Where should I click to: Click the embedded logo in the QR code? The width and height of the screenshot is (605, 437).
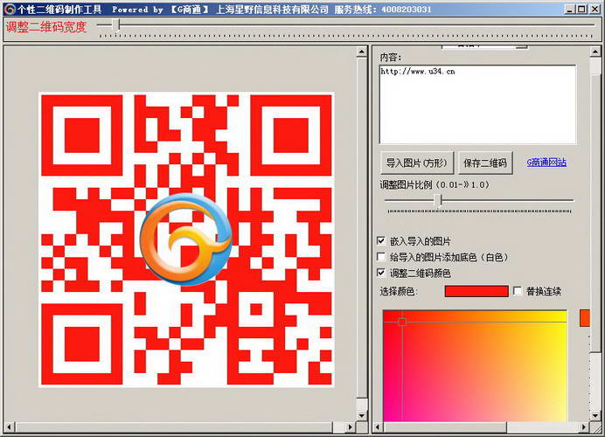point(186,239)
